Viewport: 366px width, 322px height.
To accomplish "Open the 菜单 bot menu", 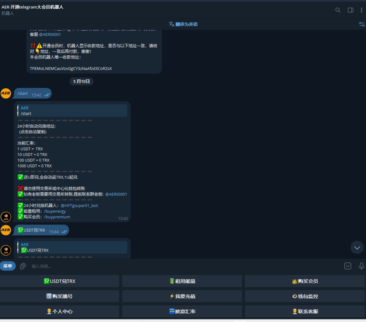I will tap(8, 266).
